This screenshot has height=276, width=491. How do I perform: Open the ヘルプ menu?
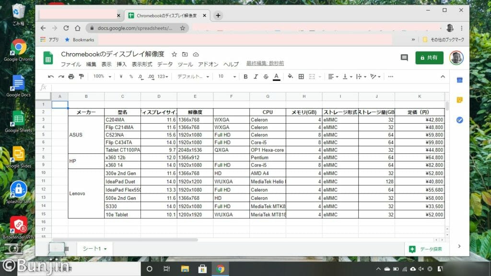point(231,64)
